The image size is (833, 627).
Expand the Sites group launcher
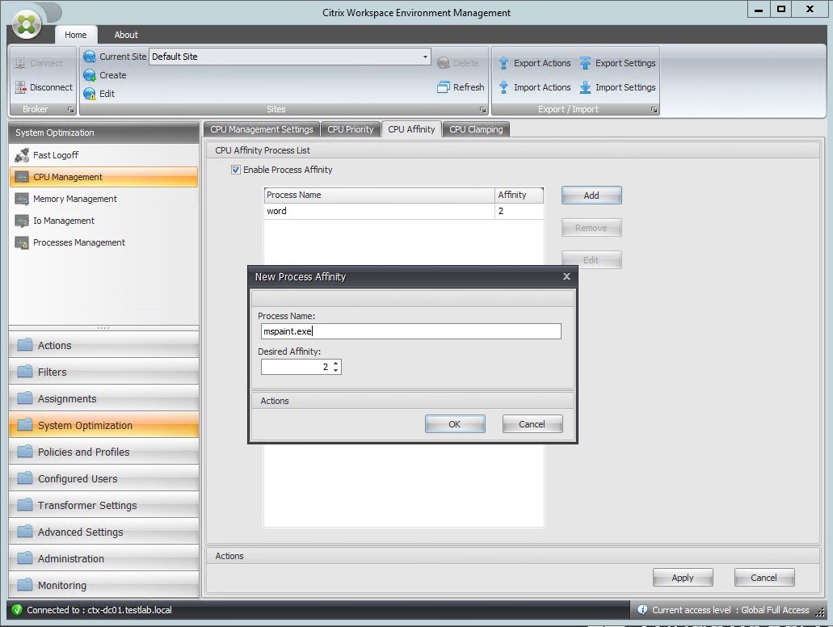[x=482, y=109]
